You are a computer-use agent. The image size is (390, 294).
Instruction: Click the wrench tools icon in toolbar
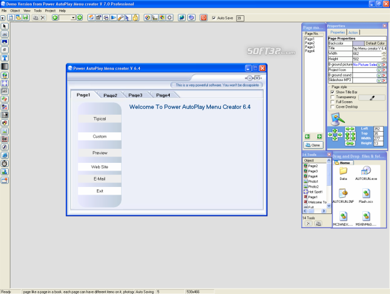120,18
